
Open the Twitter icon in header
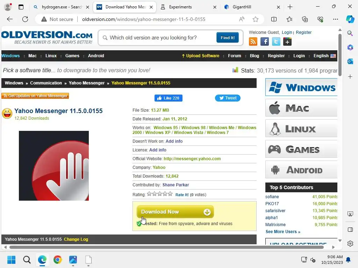point(276,42)
